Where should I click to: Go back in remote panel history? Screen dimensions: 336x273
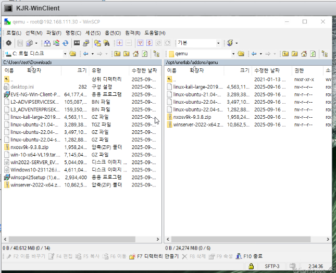(254, 54)
